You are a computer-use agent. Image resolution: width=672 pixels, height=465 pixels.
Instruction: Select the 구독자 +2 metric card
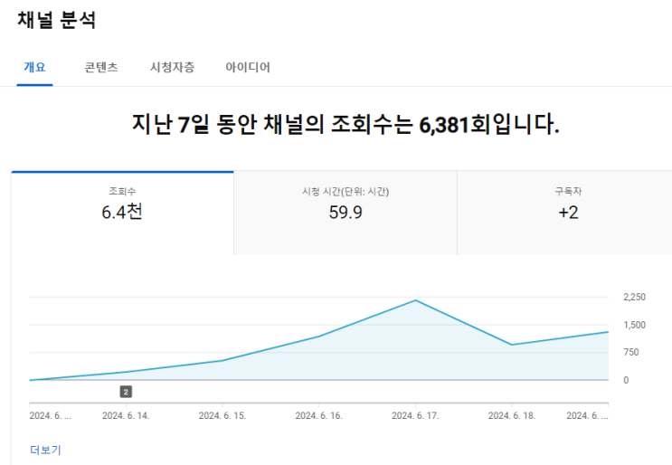pos(565,213)
